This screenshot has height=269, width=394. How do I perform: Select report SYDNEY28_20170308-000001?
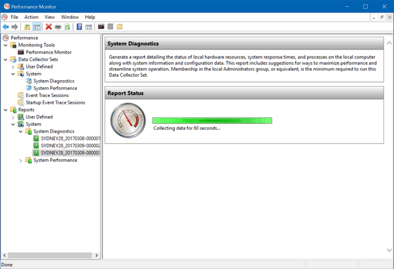pyautogui.click(x=70, y=138)
